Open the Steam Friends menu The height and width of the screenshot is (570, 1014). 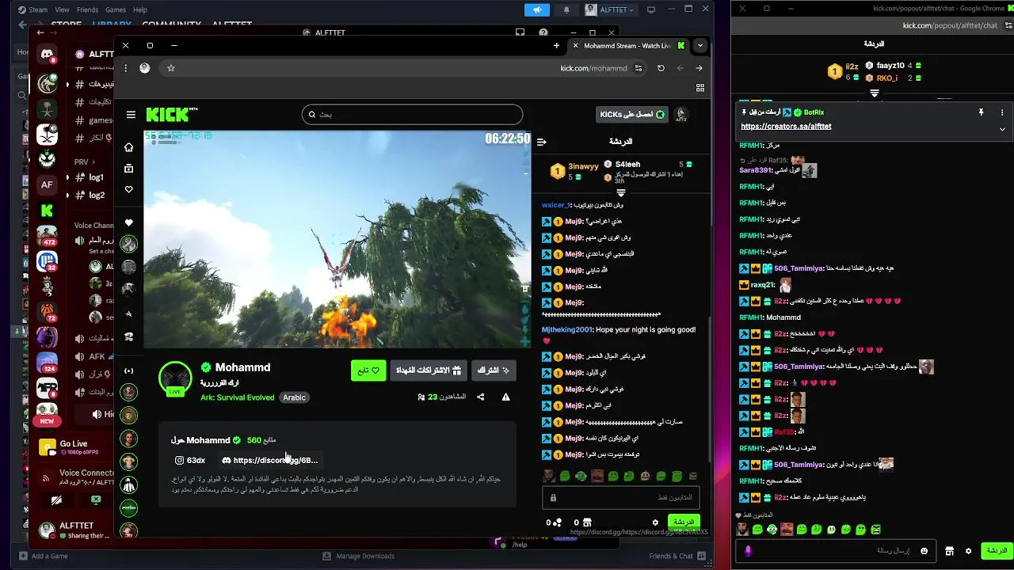(87, 9)
